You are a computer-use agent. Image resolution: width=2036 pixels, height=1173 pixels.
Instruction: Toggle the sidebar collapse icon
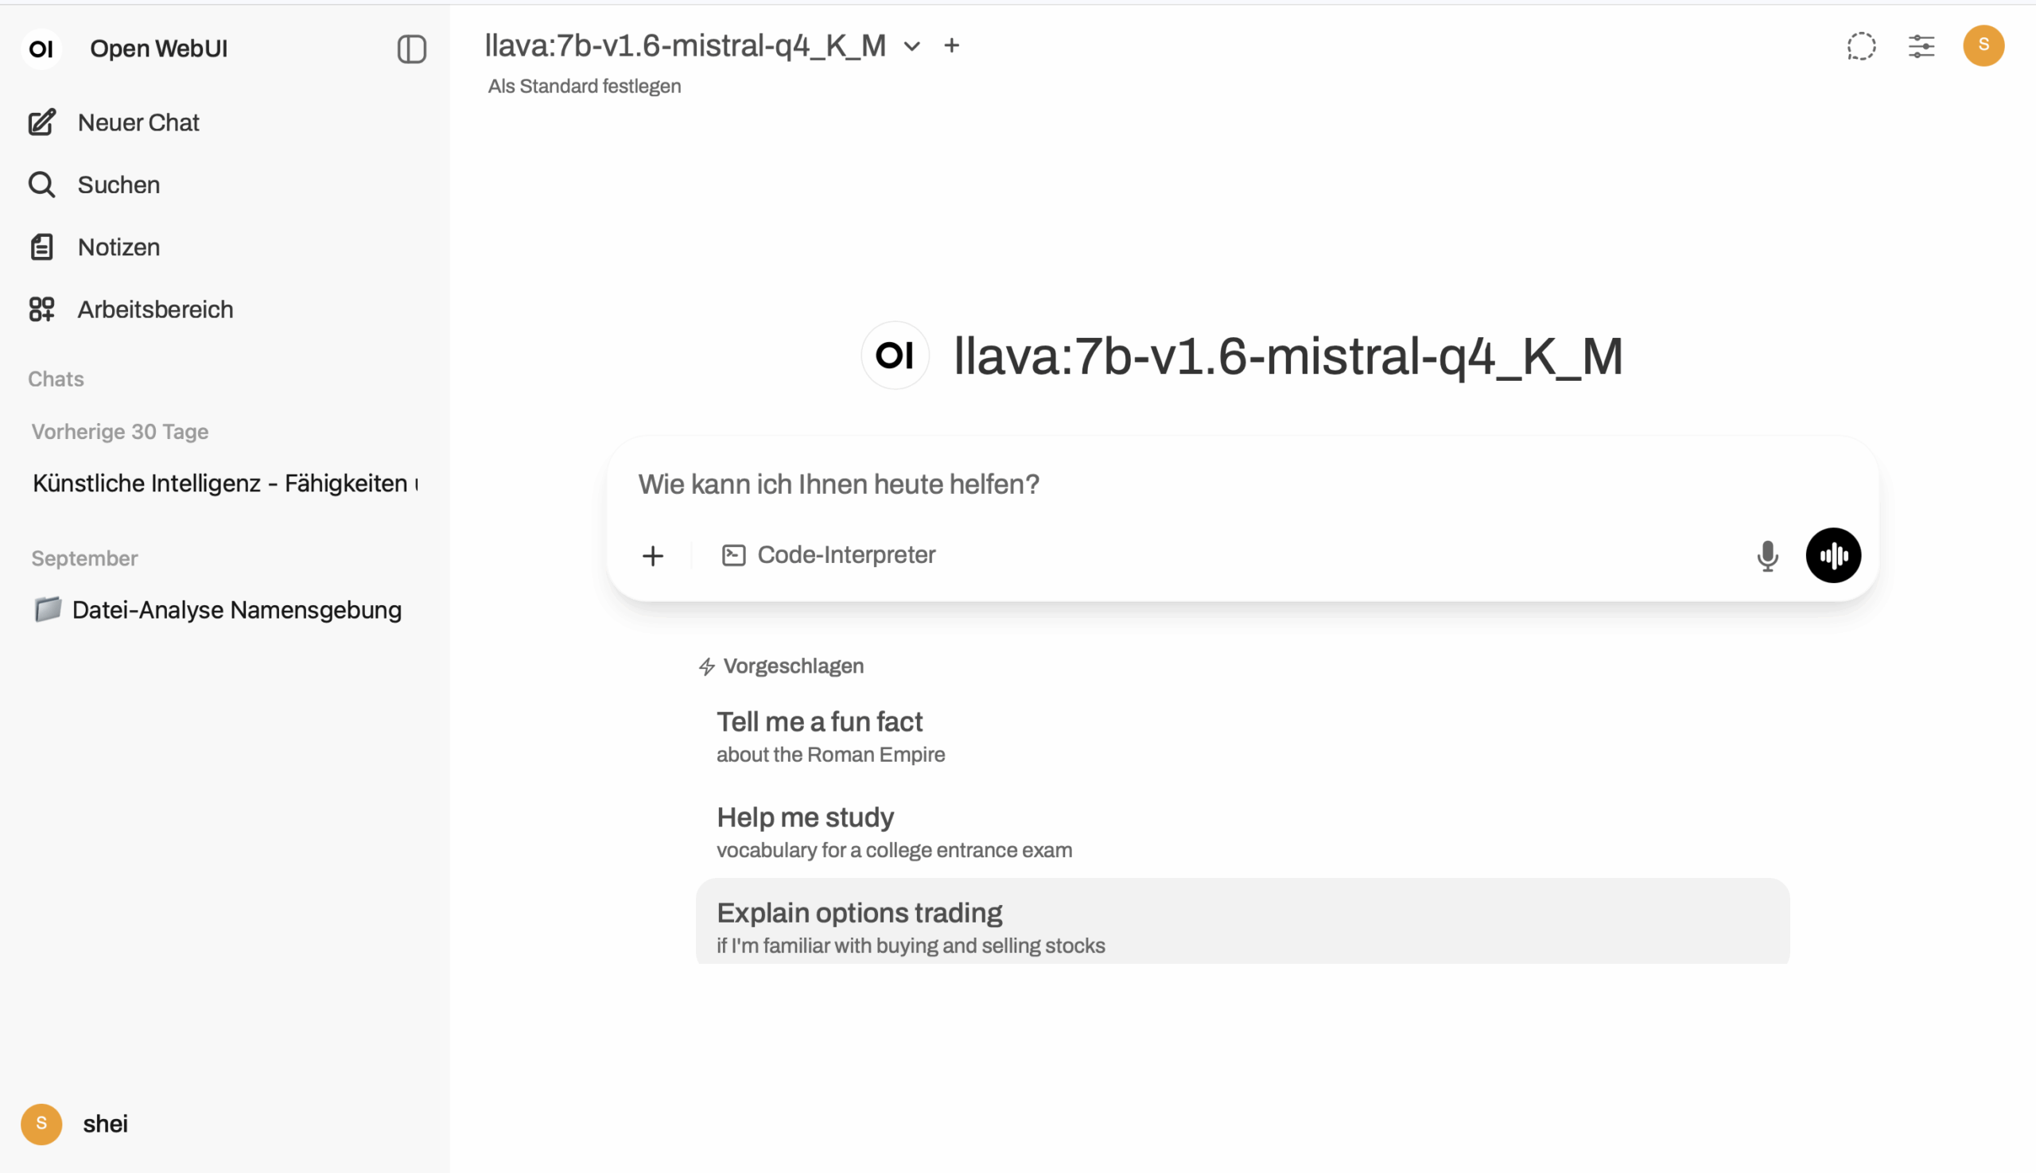[411, 49]
